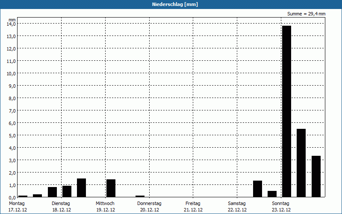
Task: Click the mm unit label above y-axis
Action: tap(12, 20)
